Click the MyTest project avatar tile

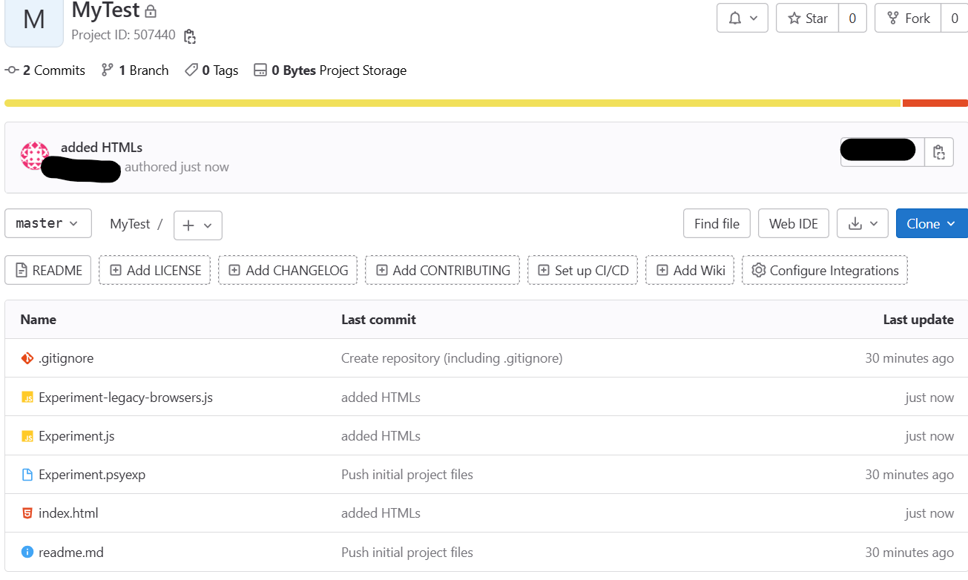point(34,21)
